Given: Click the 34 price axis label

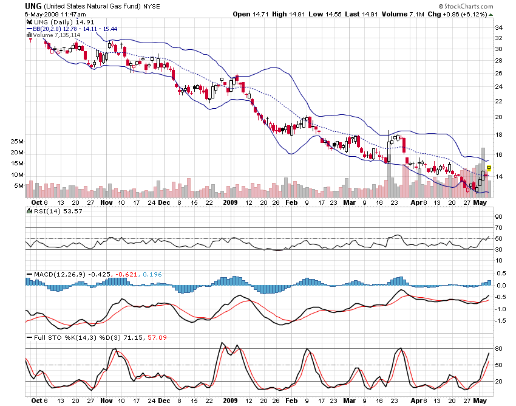Looking at the screenshot, I should coord(499,28).
